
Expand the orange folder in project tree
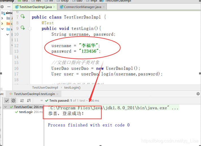[2, 23]
